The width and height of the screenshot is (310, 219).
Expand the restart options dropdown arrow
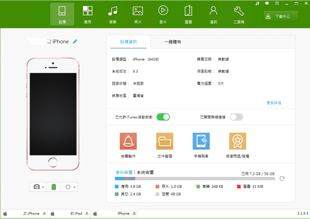[74, 187]
